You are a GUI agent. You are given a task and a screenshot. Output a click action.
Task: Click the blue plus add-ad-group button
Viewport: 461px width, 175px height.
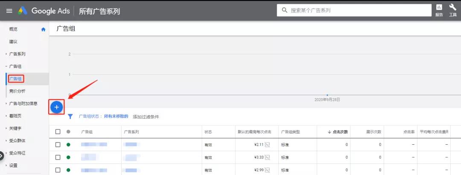(57, 108)
